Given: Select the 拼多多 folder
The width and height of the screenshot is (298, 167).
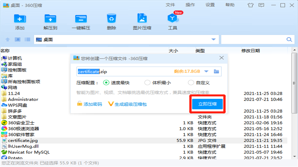Looking at the screenshot, I should [x=15, y=111].
